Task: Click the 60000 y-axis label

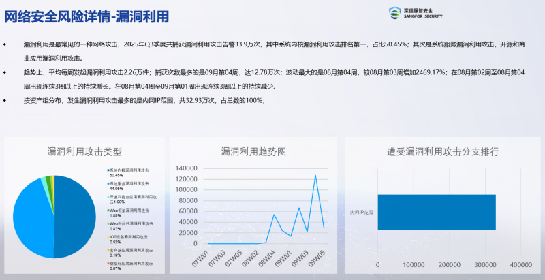Action: pos(188,211)
